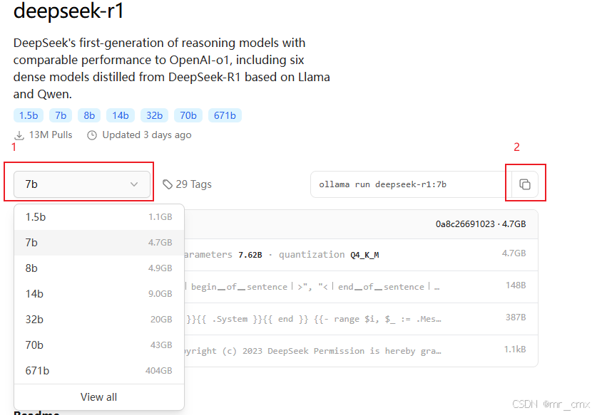Click the clock icon beside Updated 3 days ago

pyautogui.click(x=92, y=135)
